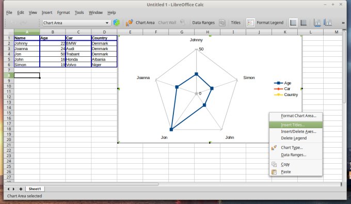
Task: Click the Jon axis label on chart
Action: [x=164, y=137]
